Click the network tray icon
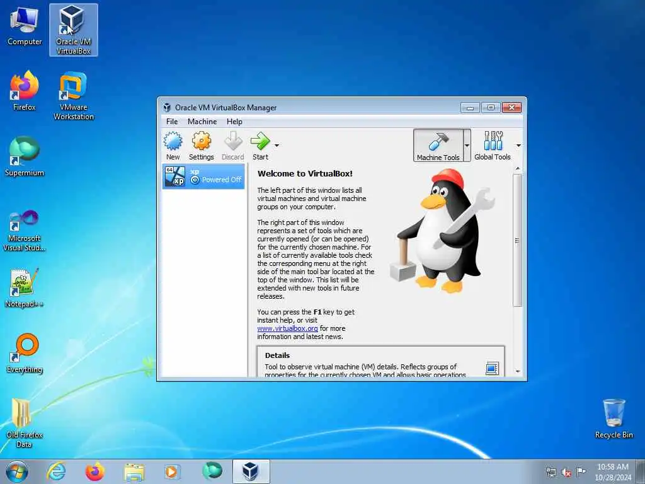 pyautogui.click(x=551, y=472)
